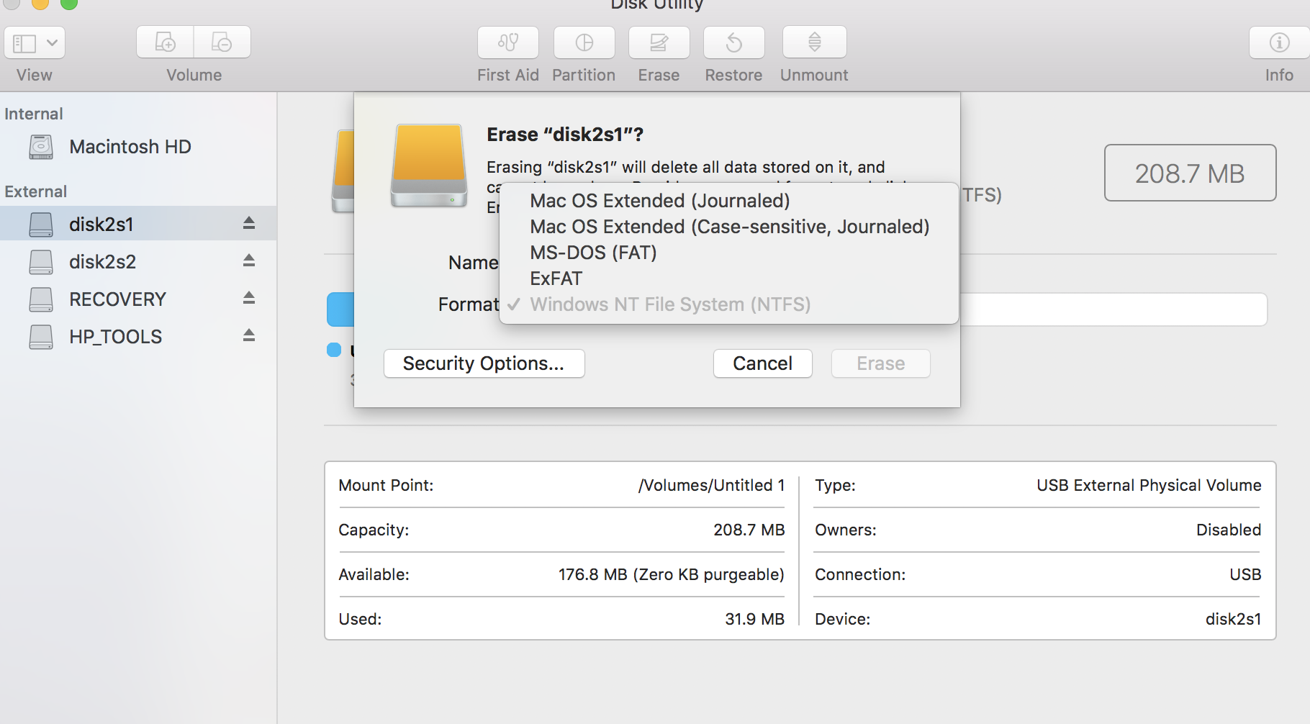The width and height of the screenshot is (1310, 724).
Task: Eject the HP_TOOLS volume
Action: (249, 335)
